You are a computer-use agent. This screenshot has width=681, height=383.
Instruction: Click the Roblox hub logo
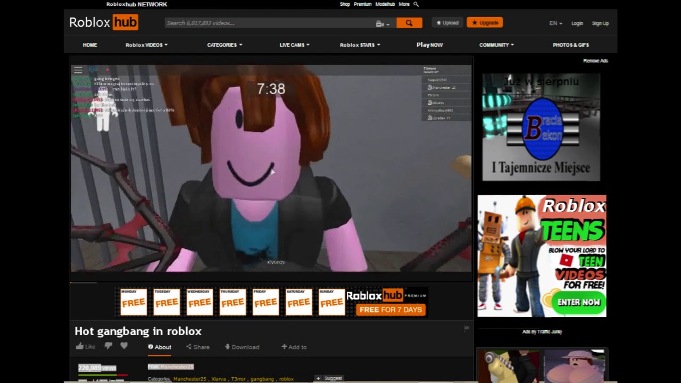pyautogui.click(x=104, y=22)
